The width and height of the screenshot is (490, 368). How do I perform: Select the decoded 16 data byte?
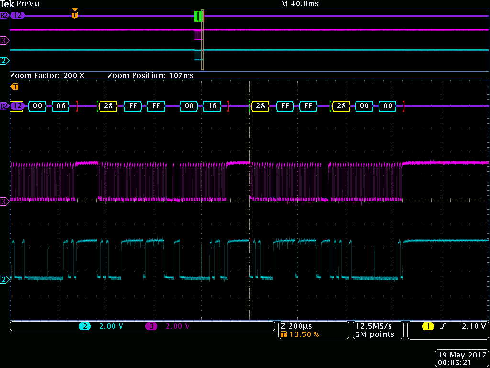click(x=212, y=106)
